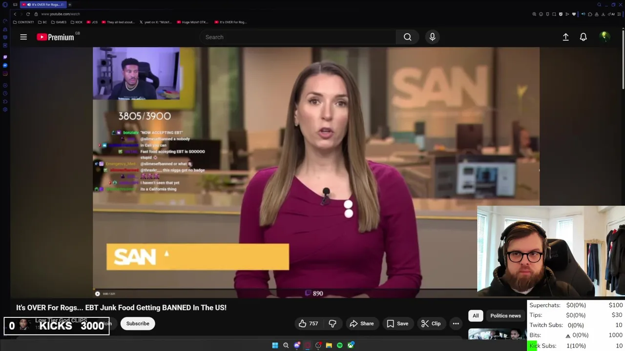The image size is (625, 351).
Task: Save the video to a playlist
Action: pos(397,324)
